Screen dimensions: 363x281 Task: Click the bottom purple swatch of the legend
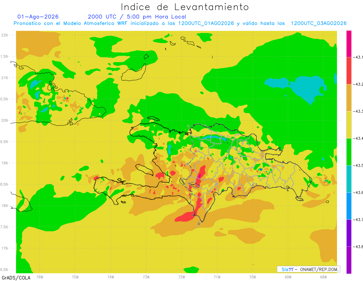click(x=349, y=260)
